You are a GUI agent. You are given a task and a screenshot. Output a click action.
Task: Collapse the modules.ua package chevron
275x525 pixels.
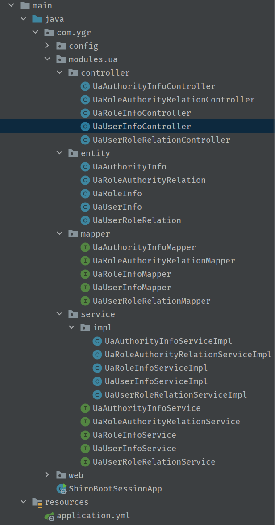pos(47,59)
